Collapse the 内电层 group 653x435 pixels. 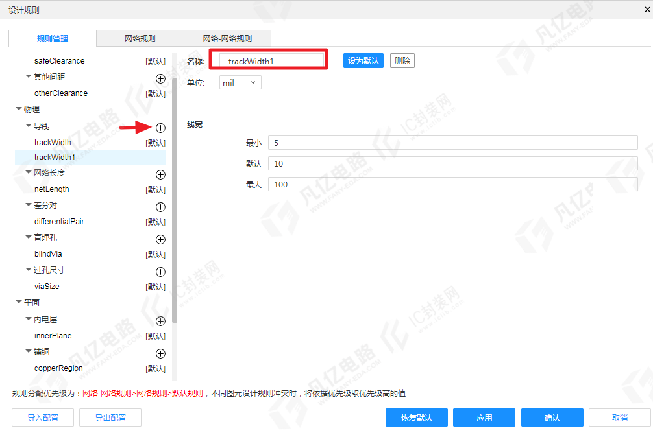point(29,319)
